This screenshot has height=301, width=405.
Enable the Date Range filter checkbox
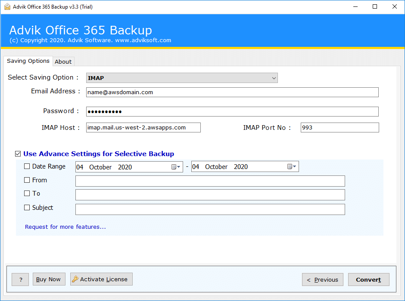[27, 166]
